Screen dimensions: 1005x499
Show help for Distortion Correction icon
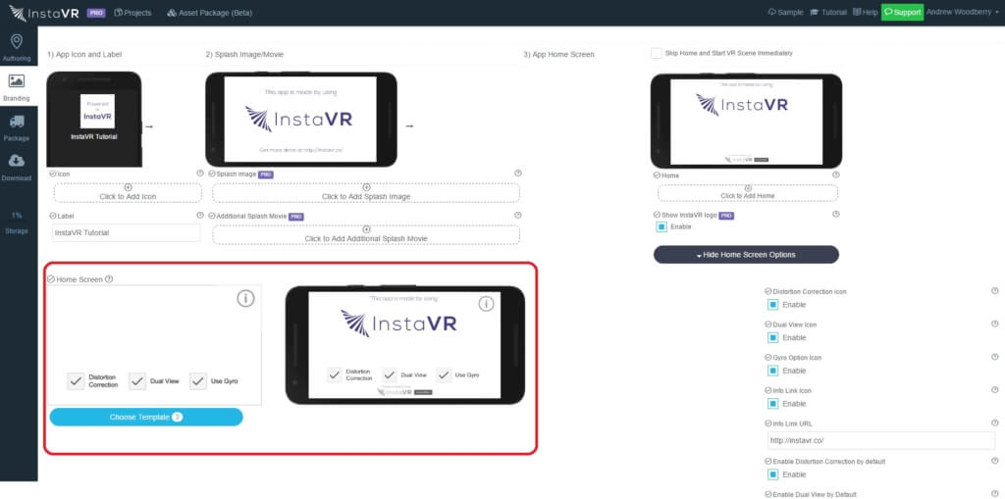[x=995, y=291]
